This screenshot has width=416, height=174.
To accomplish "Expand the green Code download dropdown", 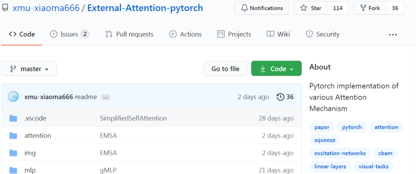I will pyautogui.click(x=276, y=68).
